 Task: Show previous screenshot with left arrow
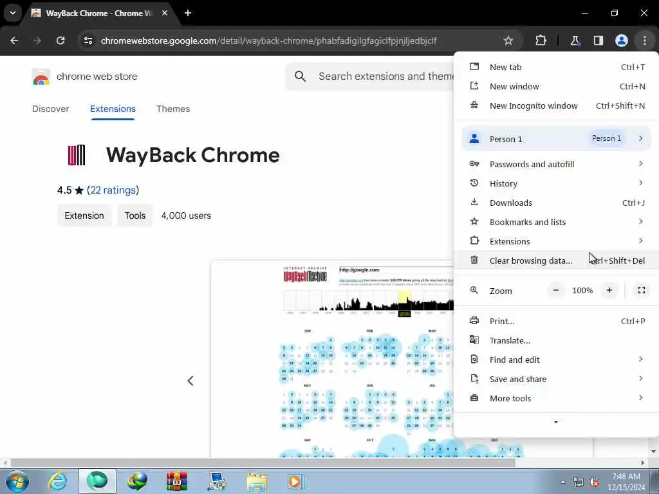[190, 381]
